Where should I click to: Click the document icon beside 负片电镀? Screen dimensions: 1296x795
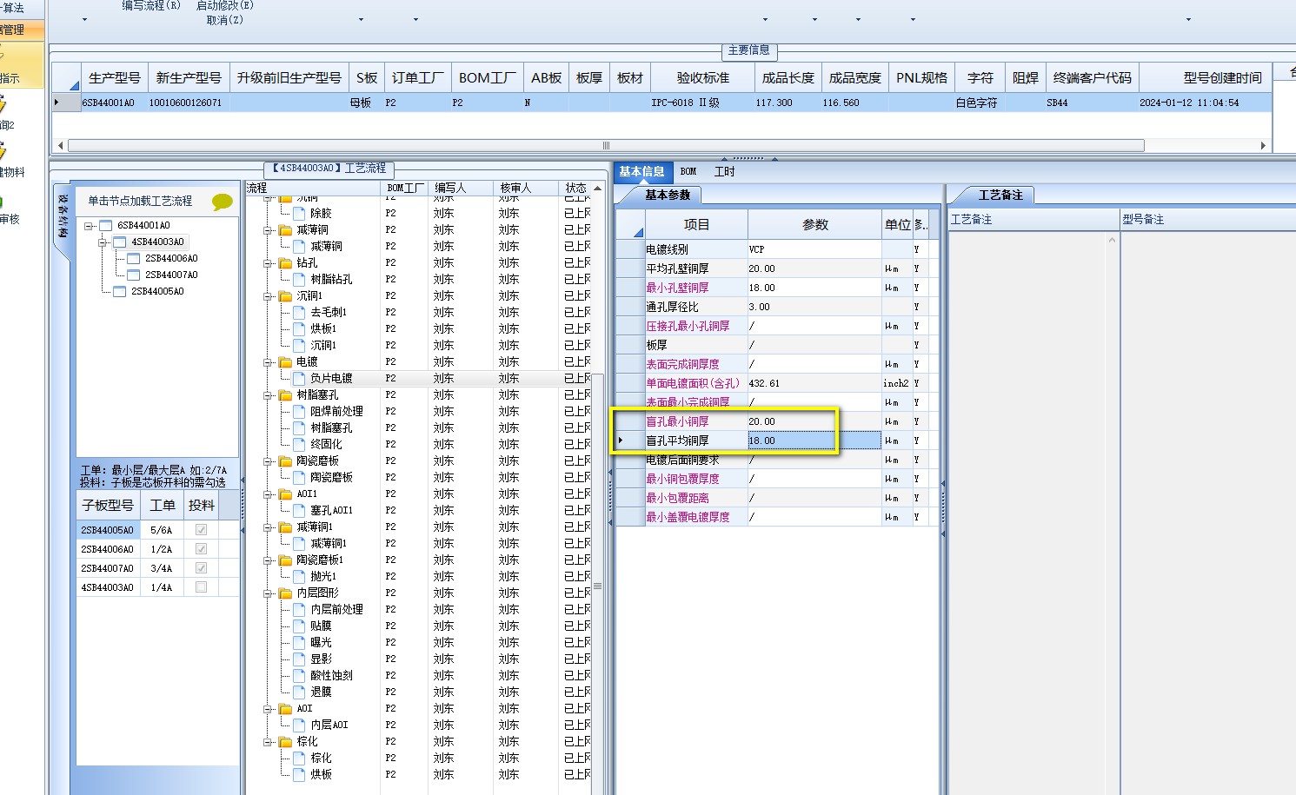pos(299,379)
